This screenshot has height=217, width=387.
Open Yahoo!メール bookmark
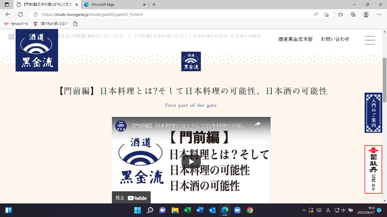click(16, 24)
